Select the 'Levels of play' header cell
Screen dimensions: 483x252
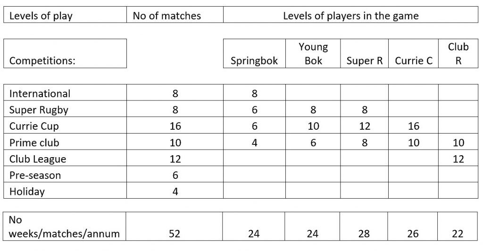pyautogui.click(x=65, y=15)
